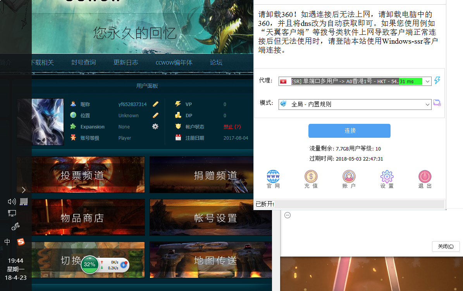The width and height of the screenshot is (463, 291).
Task: Click the 退出 power icon
Action: pos(425,176)
